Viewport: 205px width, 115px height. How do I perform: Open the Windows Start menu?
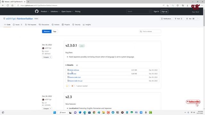(55, 112)
